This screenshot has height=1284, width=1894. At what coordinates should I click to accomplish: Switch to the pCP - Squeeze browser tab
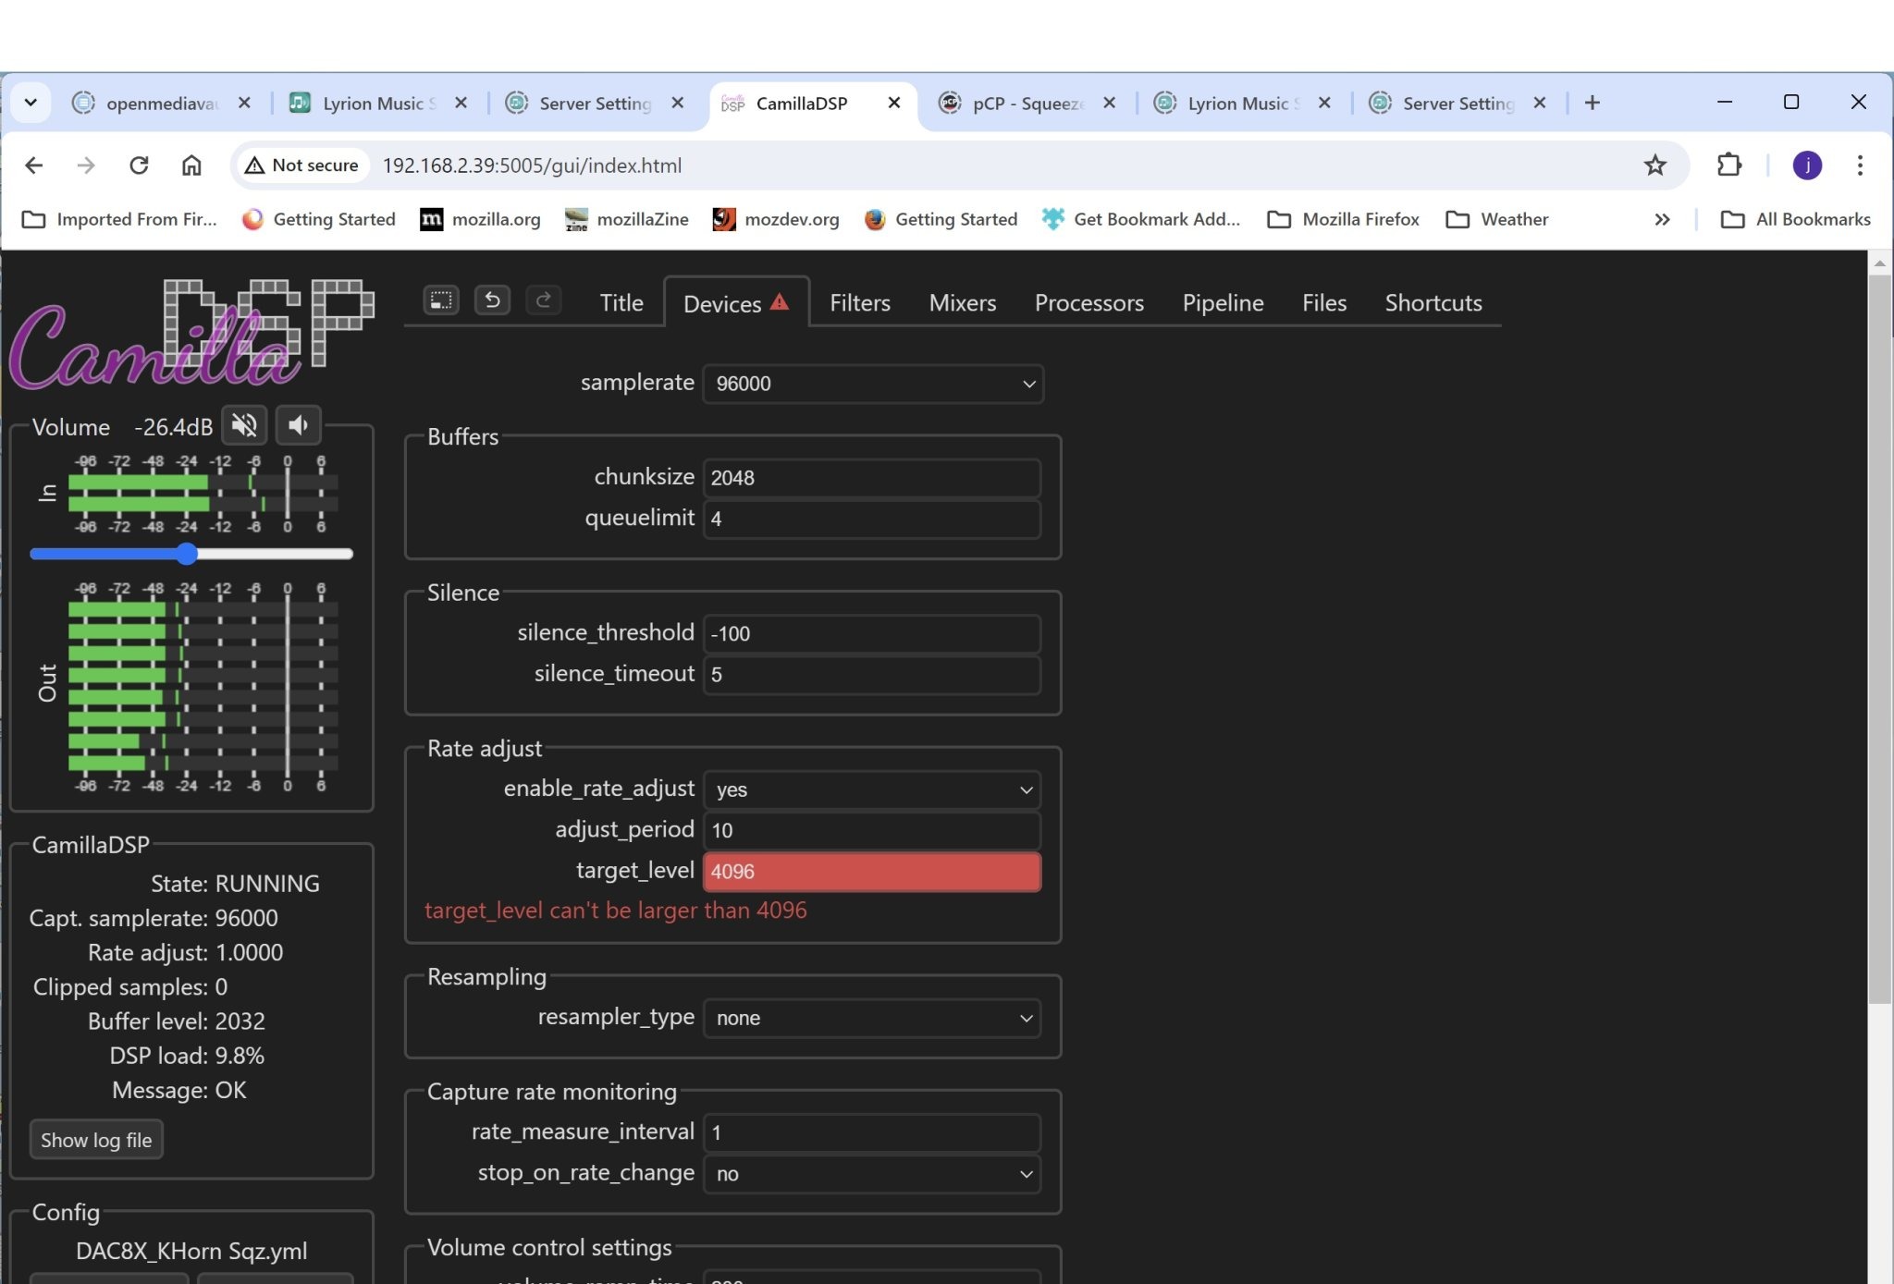[1027, 103]
